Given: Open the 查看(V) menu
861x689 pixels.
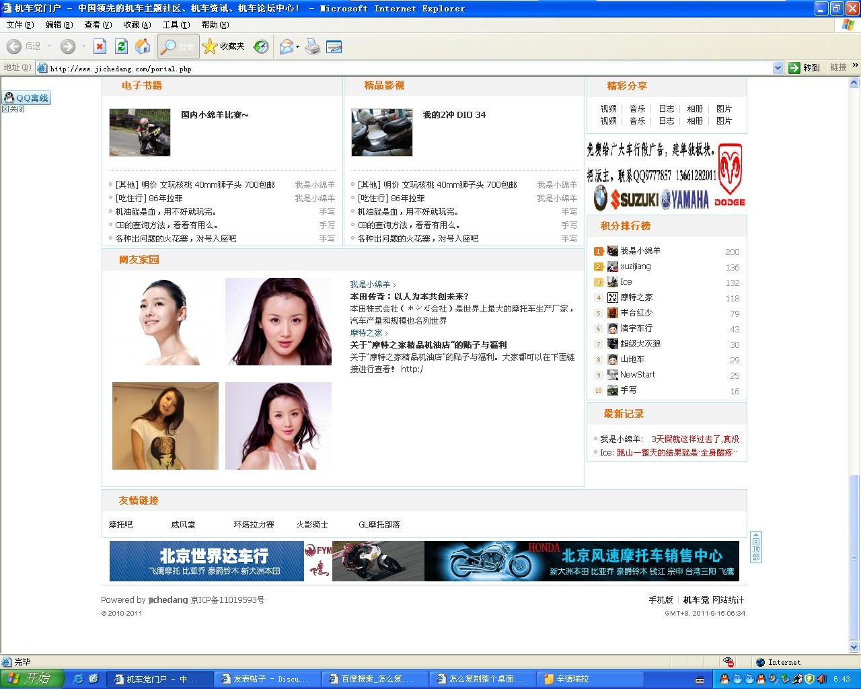Looking at the screenshot, I should click(98, 25).
